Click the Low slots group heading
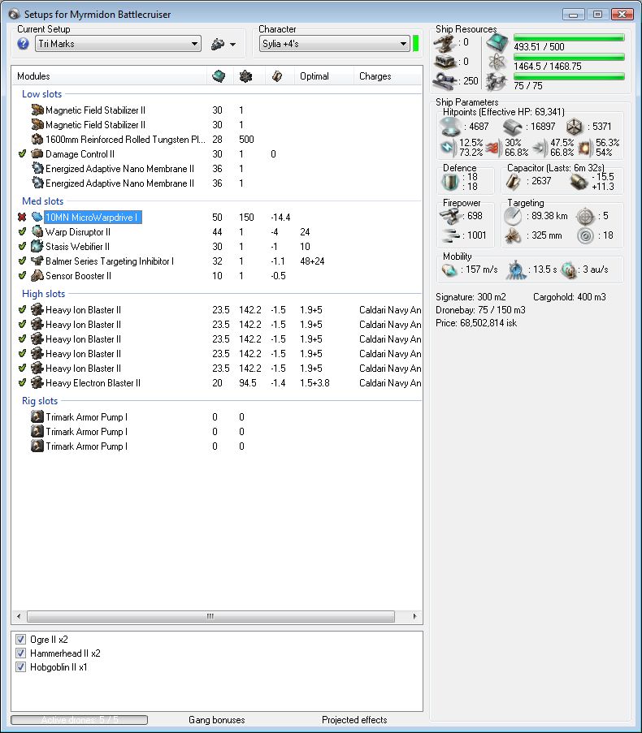 (x=41, y=94)
